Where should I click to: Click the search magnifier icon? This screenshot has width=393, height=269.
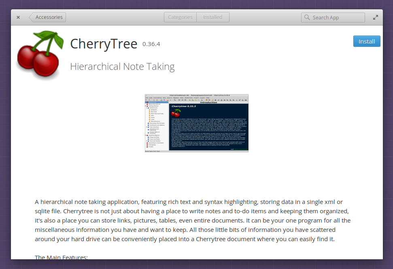pos(307,17)
